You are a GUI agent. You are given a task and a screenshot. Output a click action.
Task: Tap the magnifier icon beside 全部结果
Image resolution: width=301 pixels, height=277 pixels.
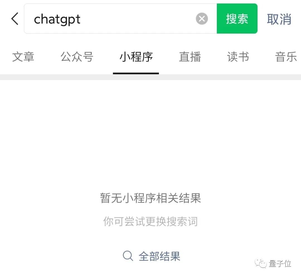pos(128,256)
